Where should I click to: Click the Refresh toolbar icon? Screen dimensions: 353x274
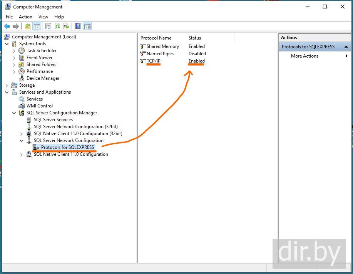click(57, 26)
